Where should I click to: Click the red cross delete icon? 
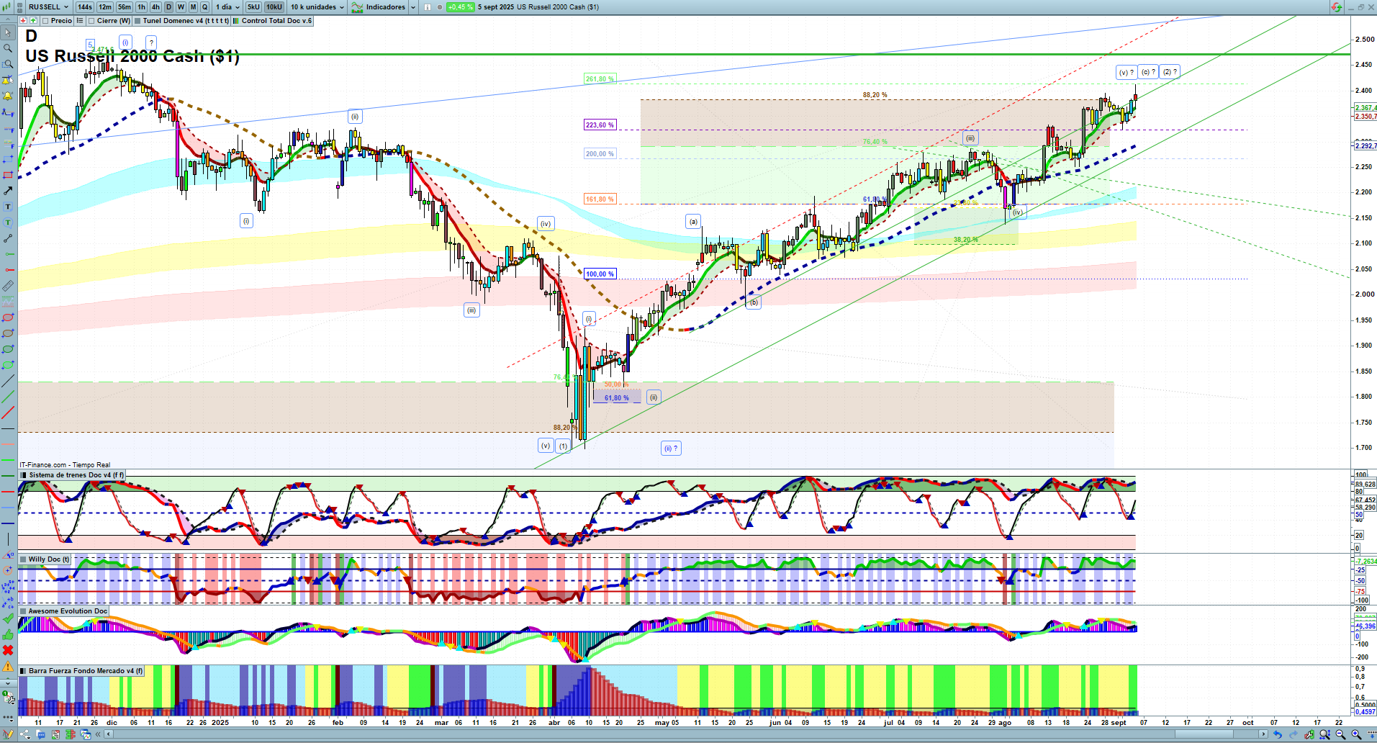pyautogui.click(x=8, y=650)
